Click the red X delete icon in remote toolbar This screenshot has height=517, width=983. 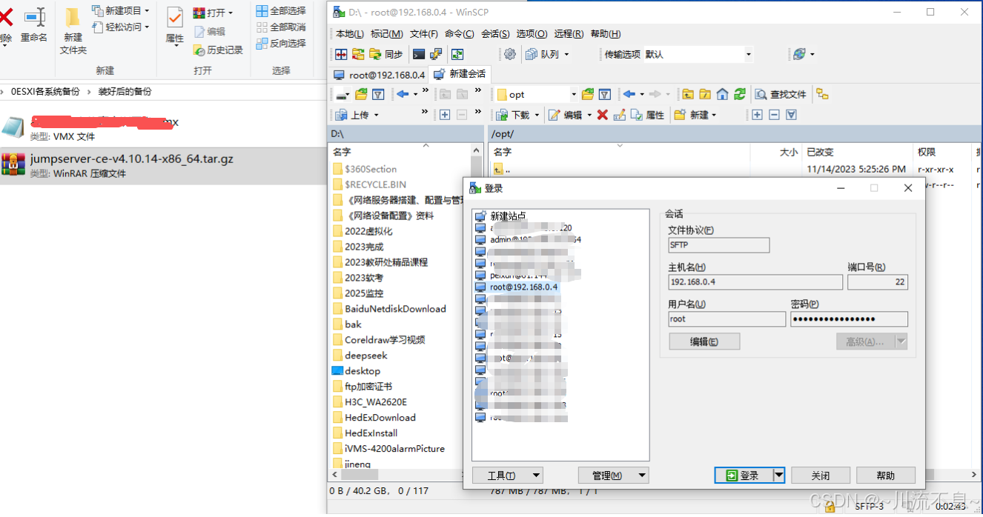tap(603, 115)
